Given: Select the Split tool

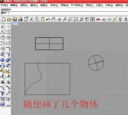Looking at the screenshot, I should click(x=8, y=76).
